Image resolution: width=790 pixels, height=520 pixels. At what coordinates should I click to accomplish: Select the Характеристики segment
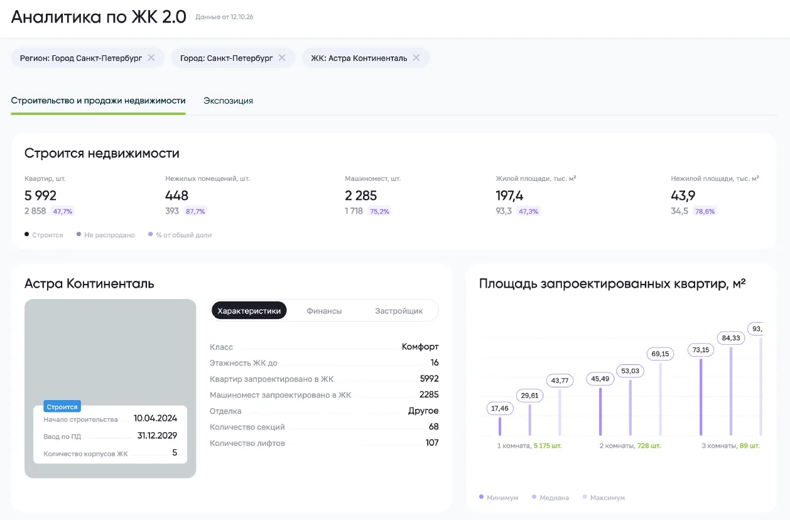pyautogui.click(x=249, y=310)
